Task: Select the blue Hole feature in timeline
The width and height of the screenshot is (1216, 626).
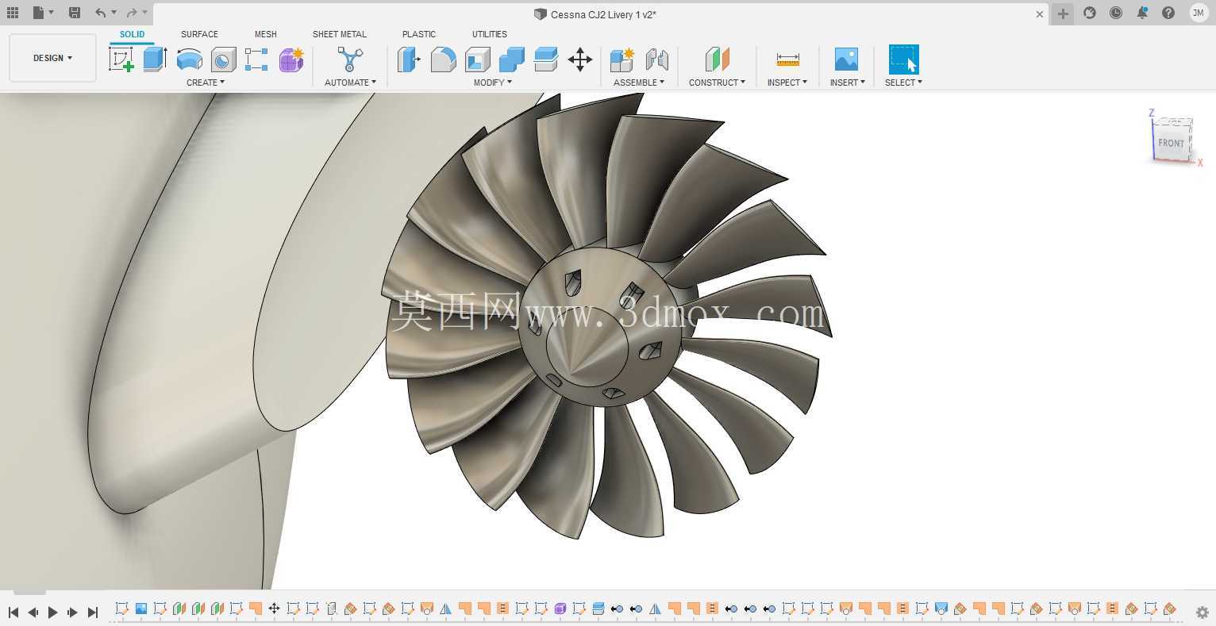Action: [x=941, y=609]
